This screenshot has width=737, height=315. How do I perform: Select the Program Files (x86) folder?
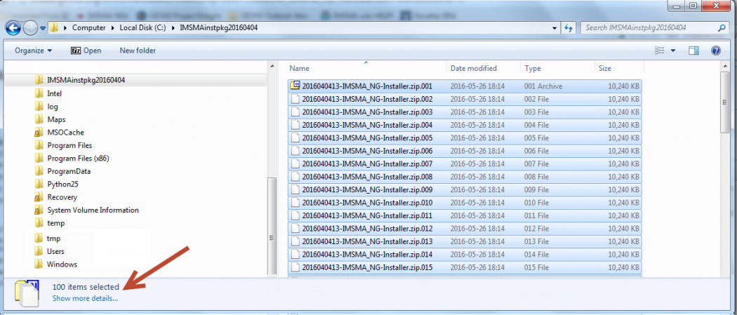[x=77, y=159]
